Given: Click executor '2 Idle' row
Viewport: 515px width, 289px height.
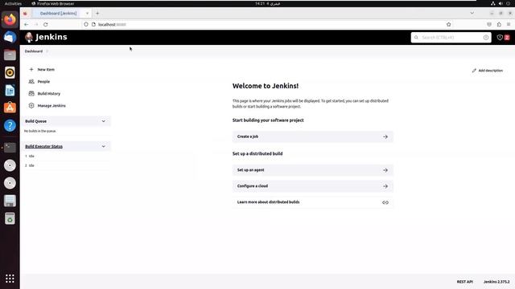Looking at the screenshot, I should pyautogui.click(x=30, y=166).
